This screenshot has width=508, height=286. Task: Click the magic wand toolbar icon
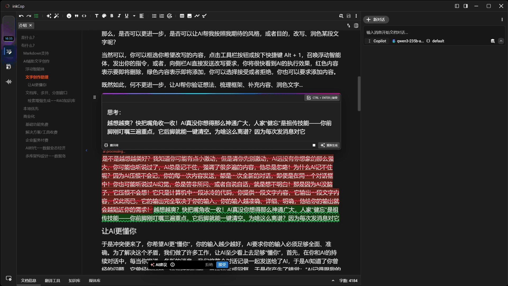[x=56, y=16]
